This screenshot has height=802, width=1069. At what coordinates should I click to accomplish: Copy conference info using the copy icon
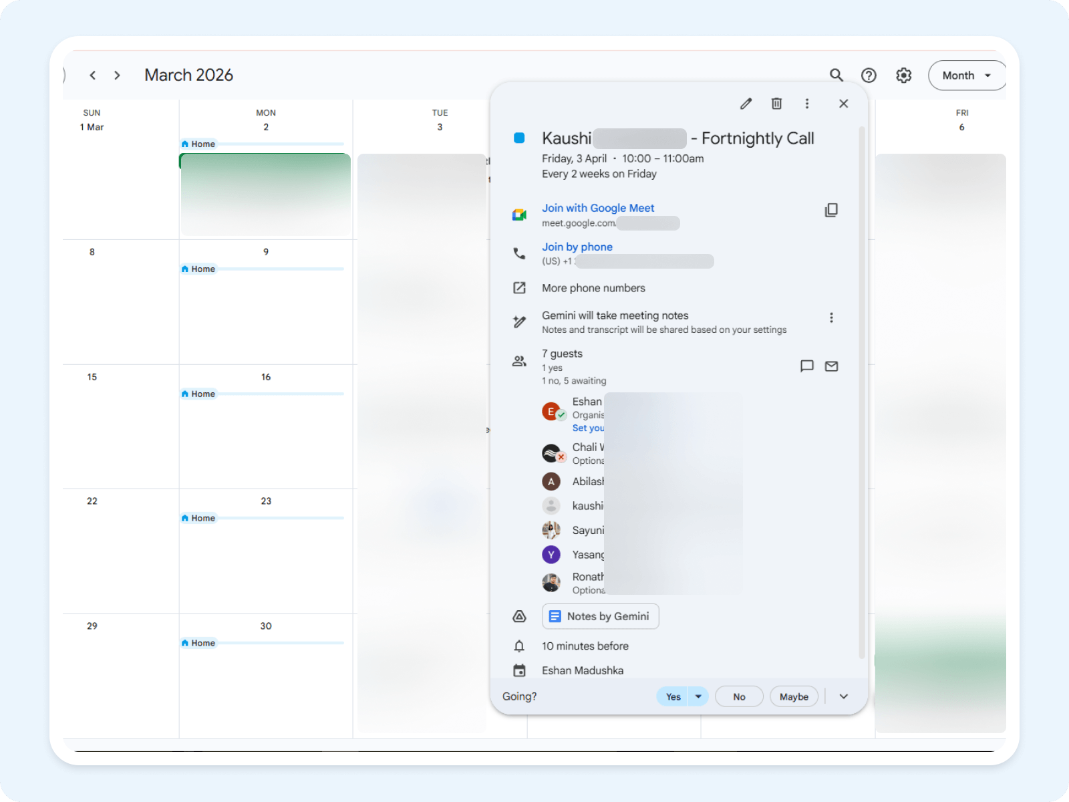[x=831, y=210]
